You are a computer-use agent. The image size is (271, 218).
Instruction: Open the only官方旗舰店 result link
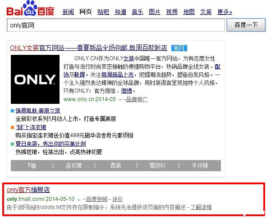[28, 190]
